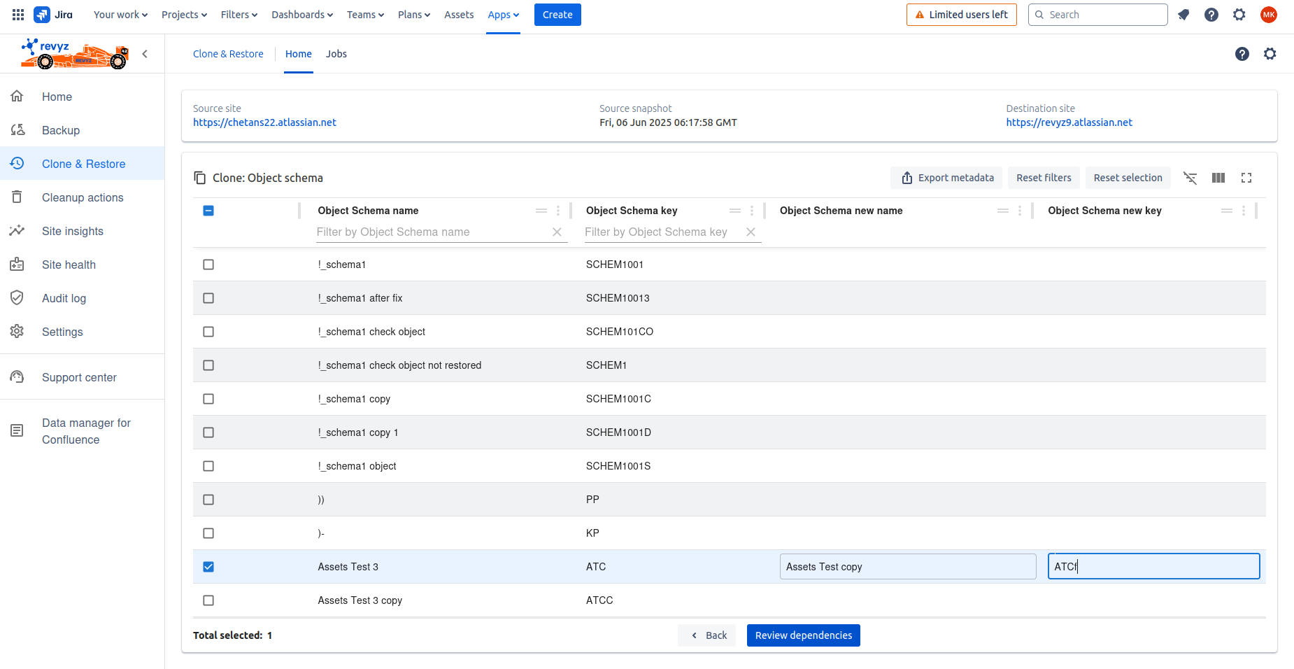The height and width of the screenshot is (669, 1294).
Task: Check the !_schema1 copy row checkbox
Action: pos(208,399)
